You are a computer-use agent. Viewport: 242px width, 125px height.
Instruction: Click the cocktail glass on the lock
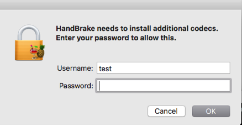(34, 52)
